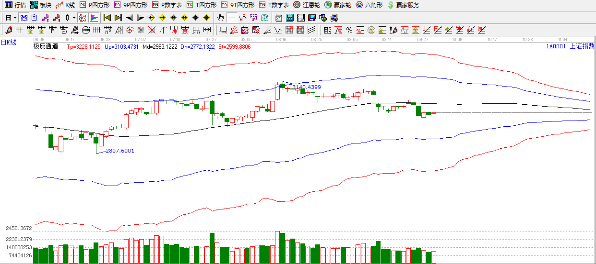
Task: Open the calculator tool
Action: pos(290,18)
